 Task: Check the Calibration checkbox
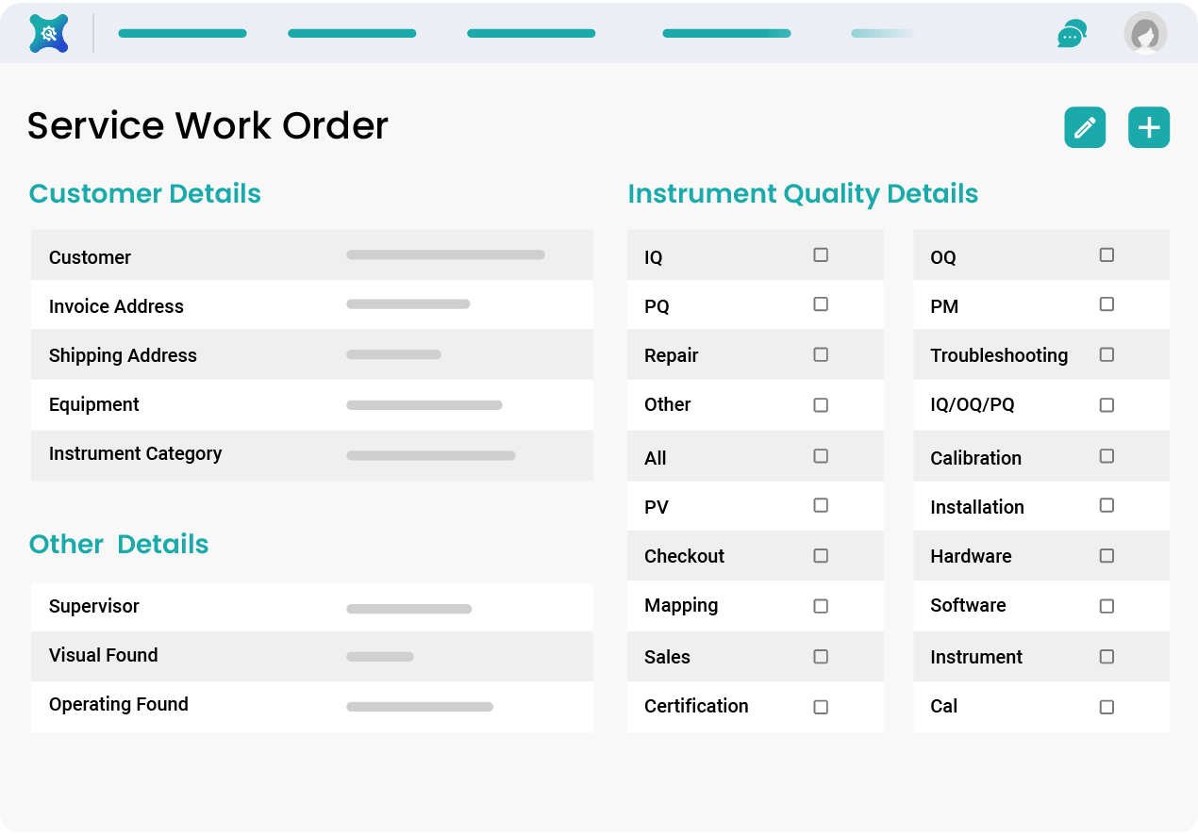click(1106, 455)
